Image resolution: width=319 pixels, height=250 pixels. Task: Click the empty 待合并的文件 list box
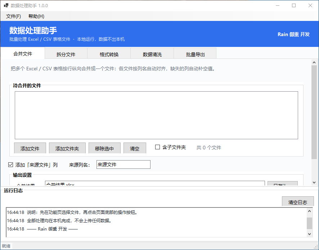point(156,115)
